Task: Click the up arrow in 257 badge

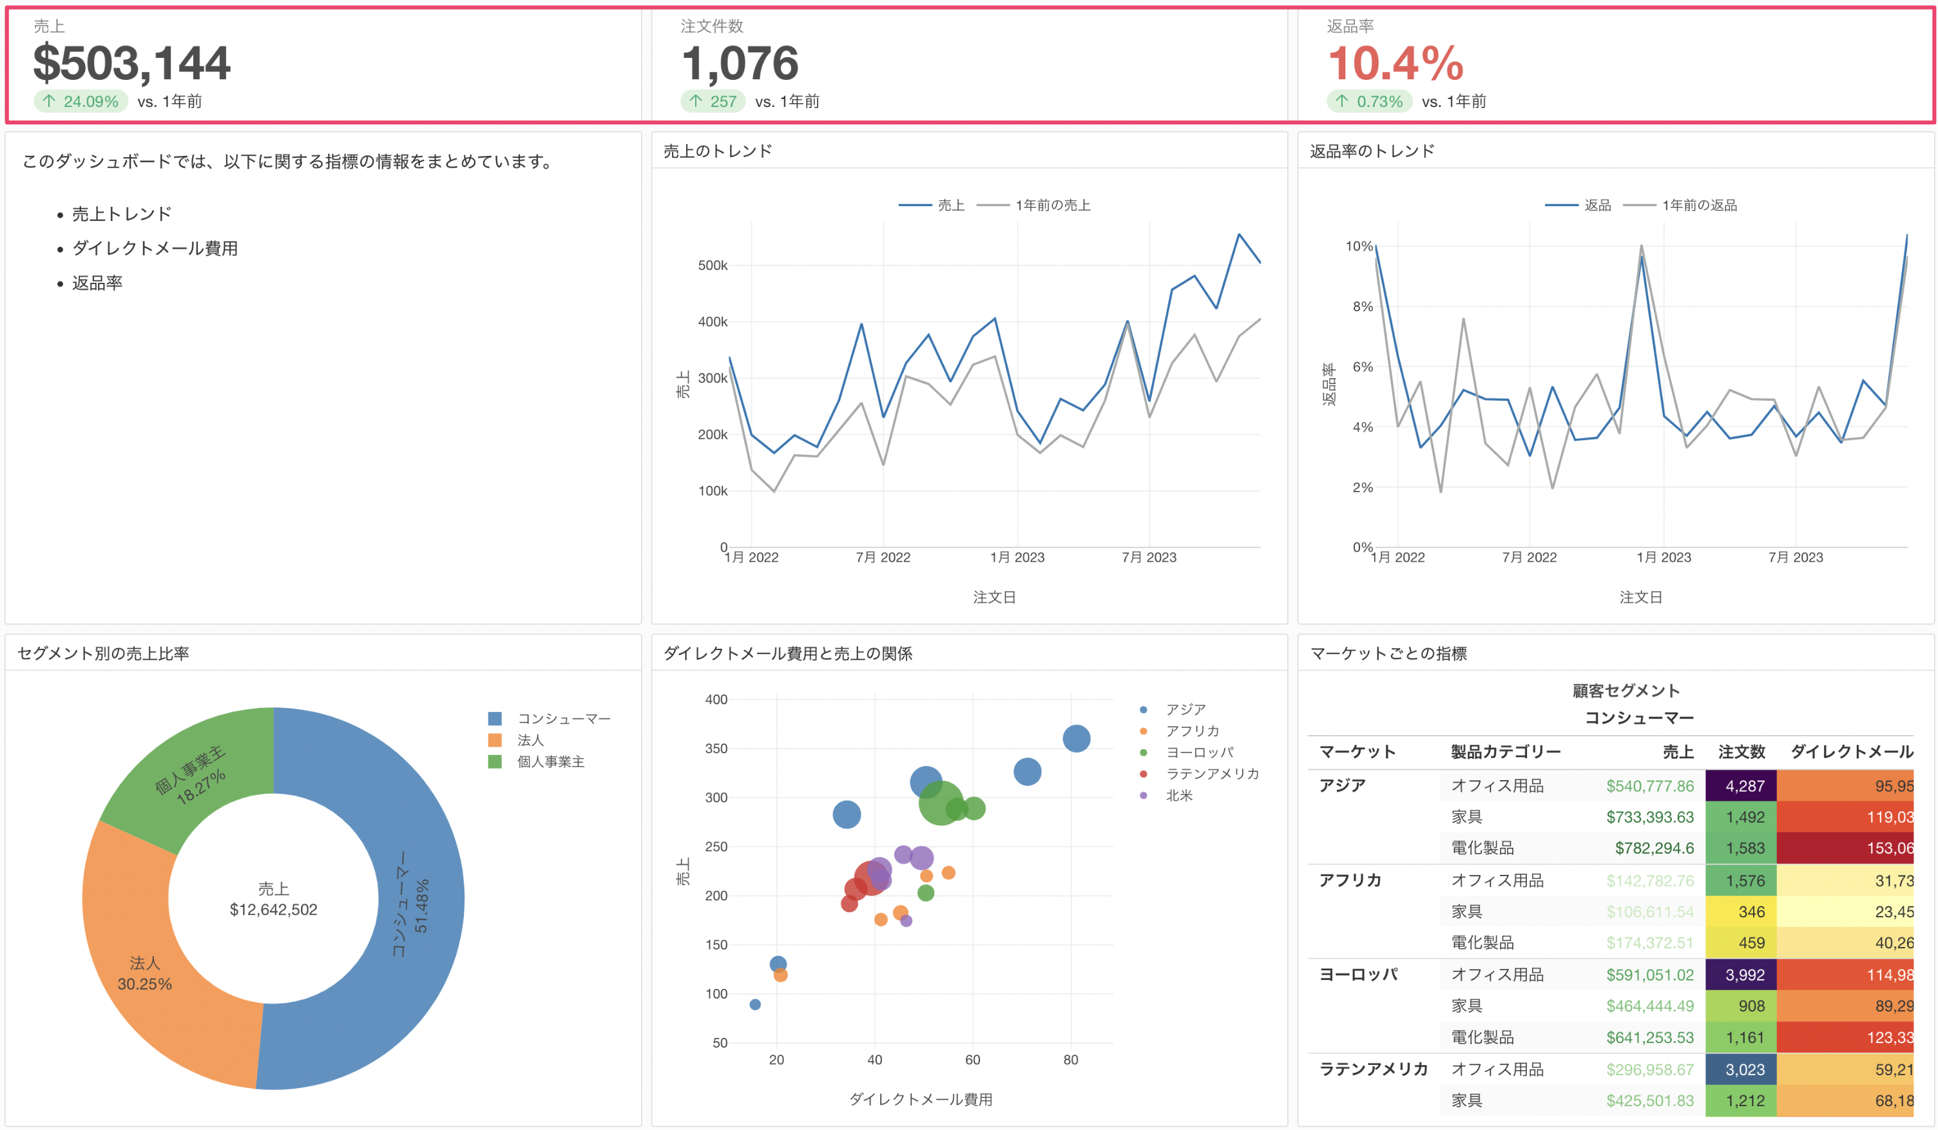Action: click(696, 101)
